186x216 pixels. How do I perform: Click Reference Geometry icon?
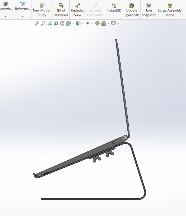(x=22, y=4)
